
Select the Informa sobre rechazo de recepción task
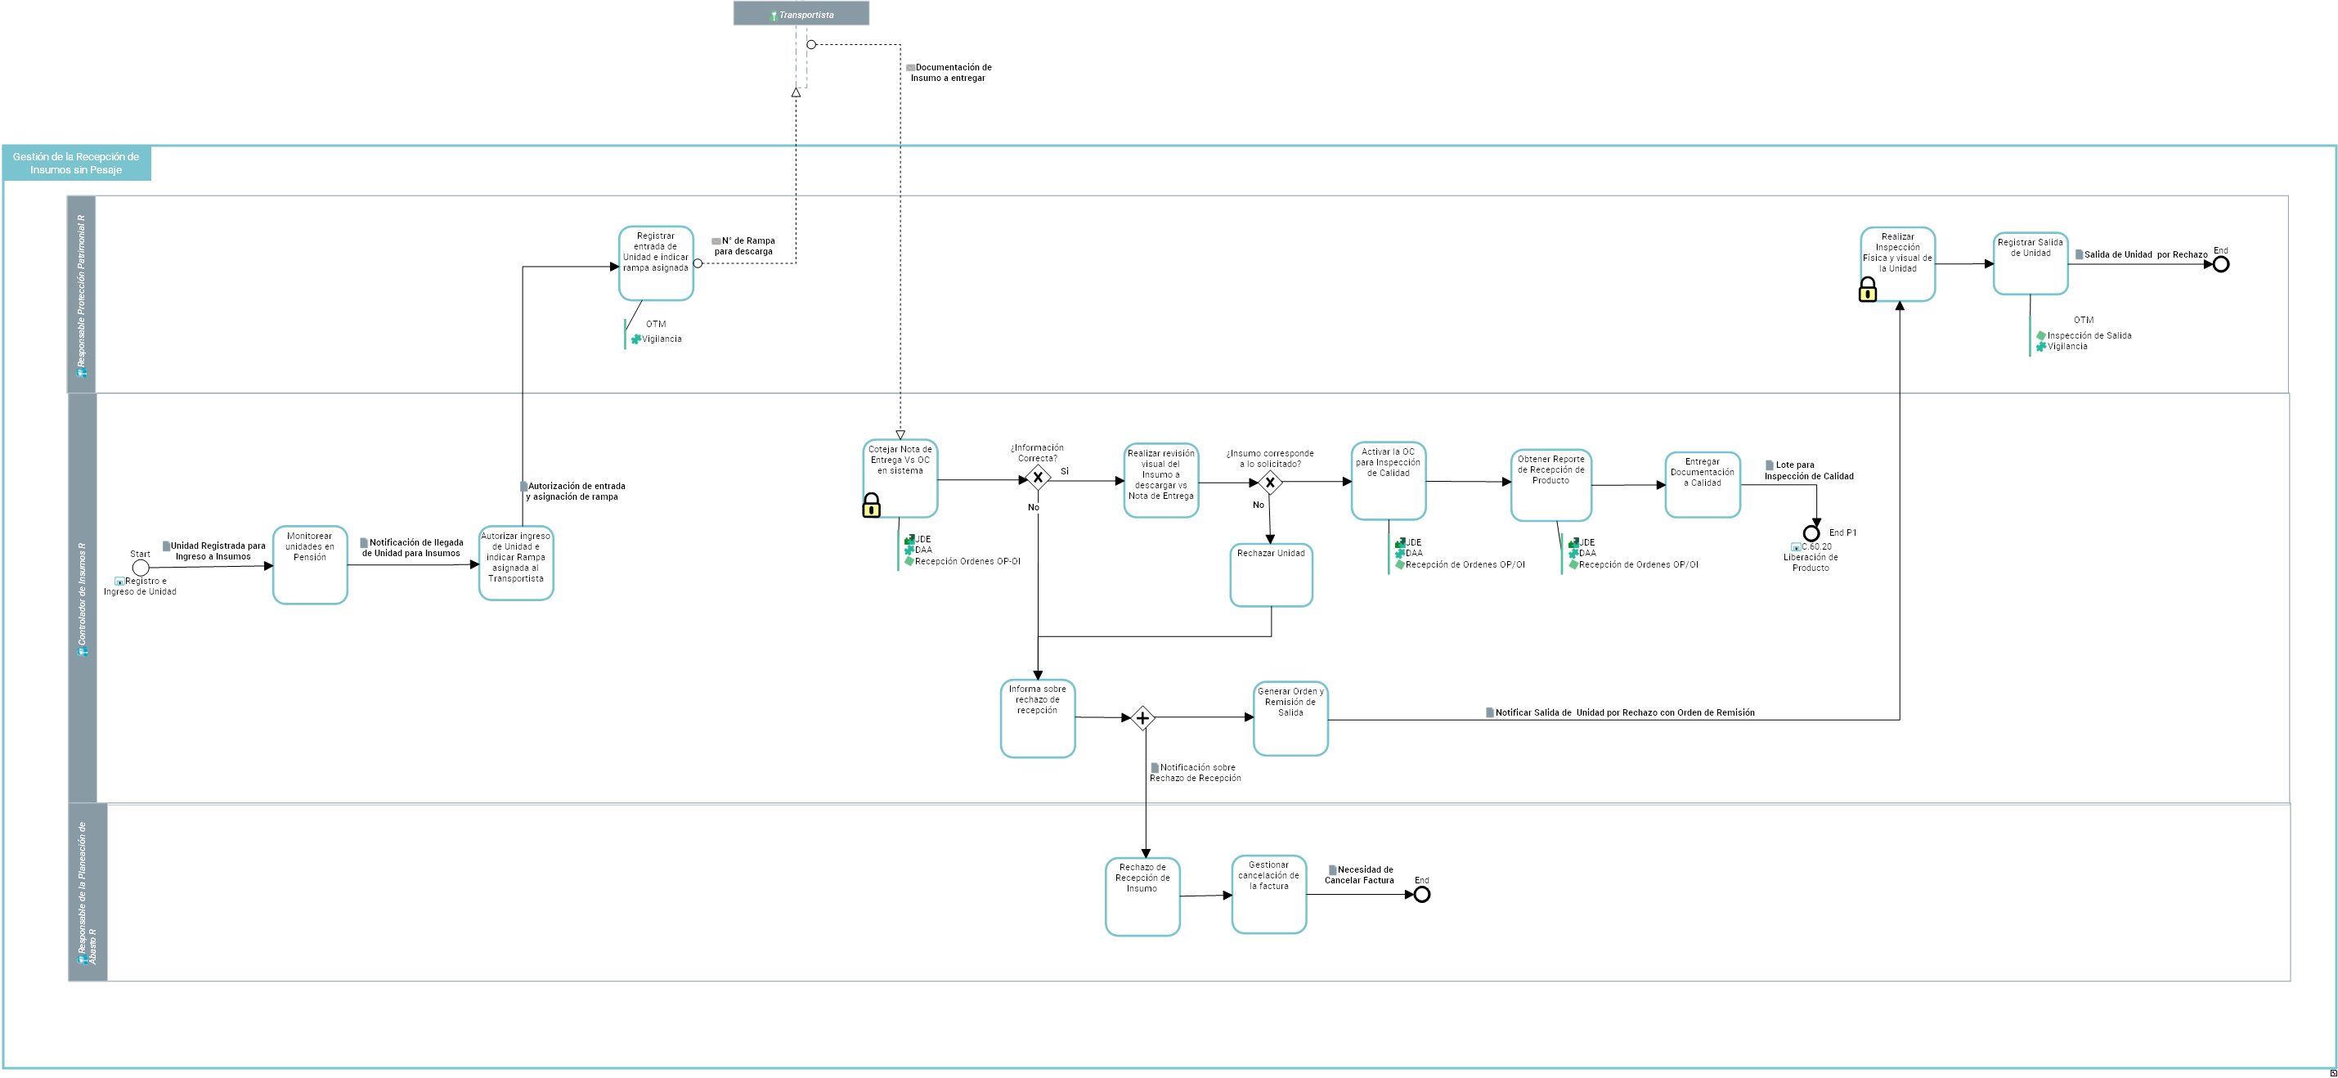coord(1039,719)
